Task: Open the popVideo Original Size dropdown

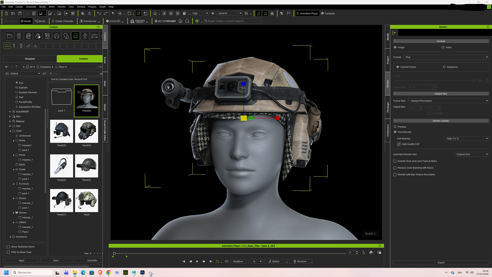Action: [471, 154]
